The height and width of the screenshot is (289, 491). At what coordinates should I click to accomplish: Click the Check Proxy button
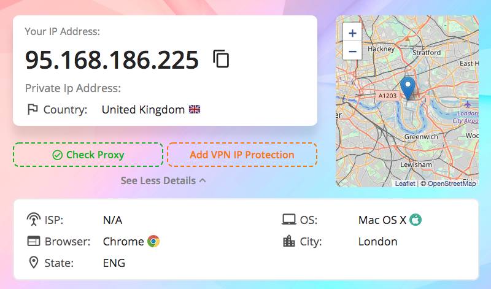(88, 155)
